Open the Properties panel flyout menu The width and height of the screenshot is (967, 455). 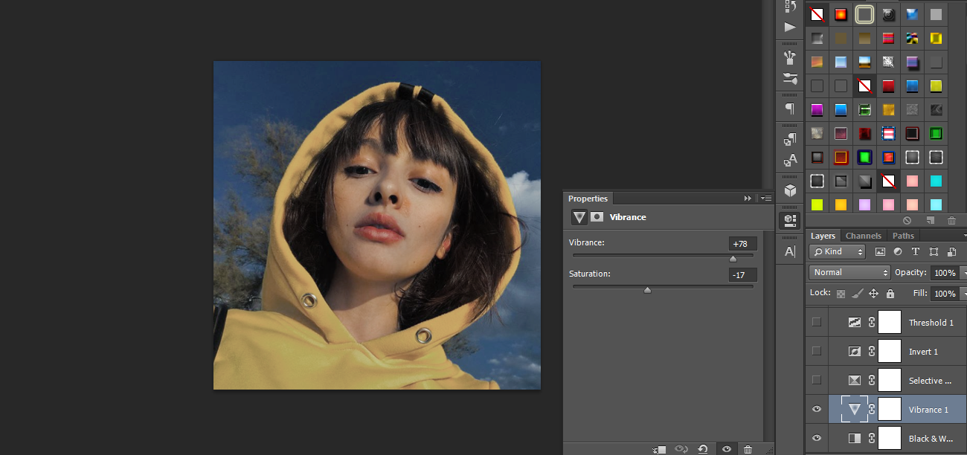765,199
